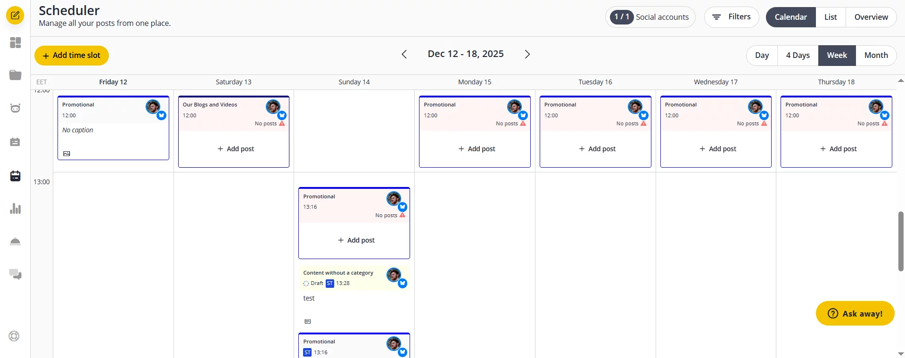Click account avatar on Content without a category

tap(394, 275)
